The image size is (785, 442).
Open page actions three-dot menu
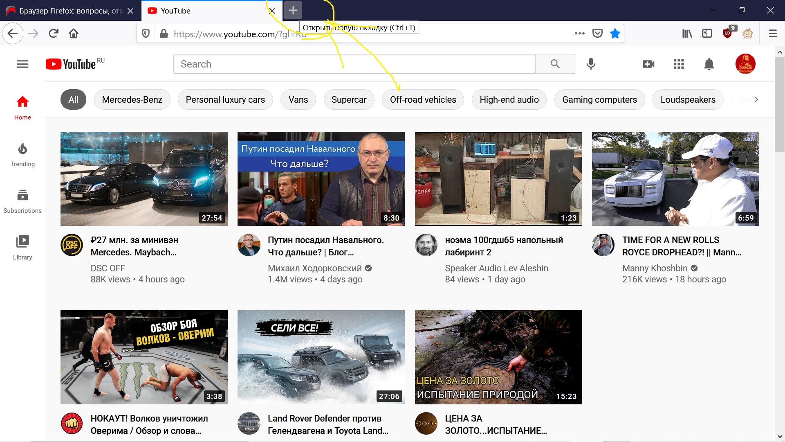(579, 34)
